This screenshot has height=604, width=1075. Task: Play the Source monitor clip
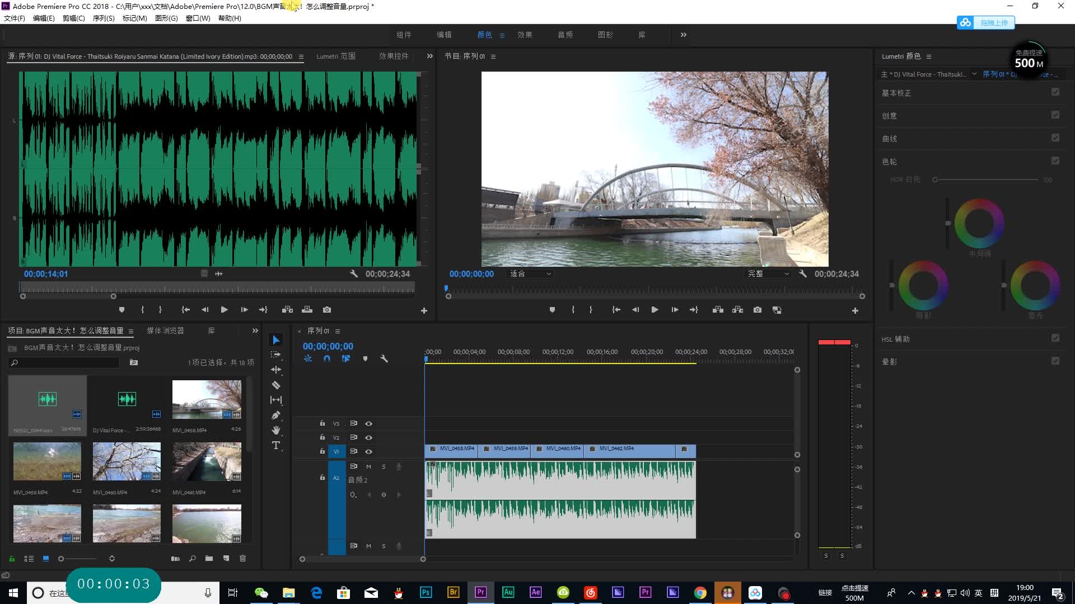224,310
